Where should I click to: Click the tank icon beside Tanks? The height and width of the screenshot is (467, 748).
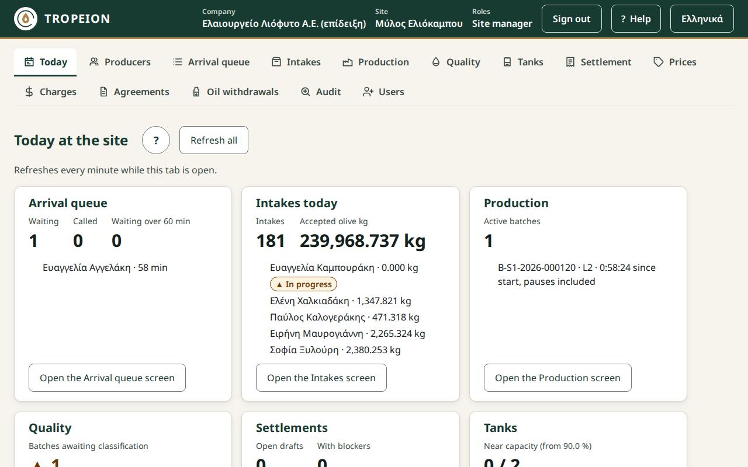pos(507,62)
